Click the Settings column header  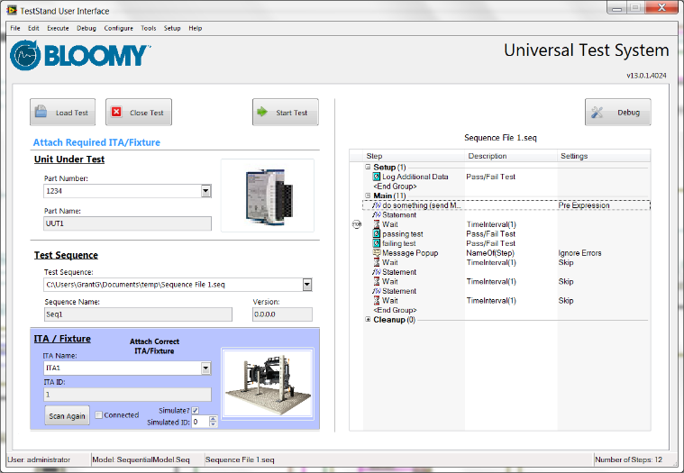pyautogui.click(x=604, y=156)
